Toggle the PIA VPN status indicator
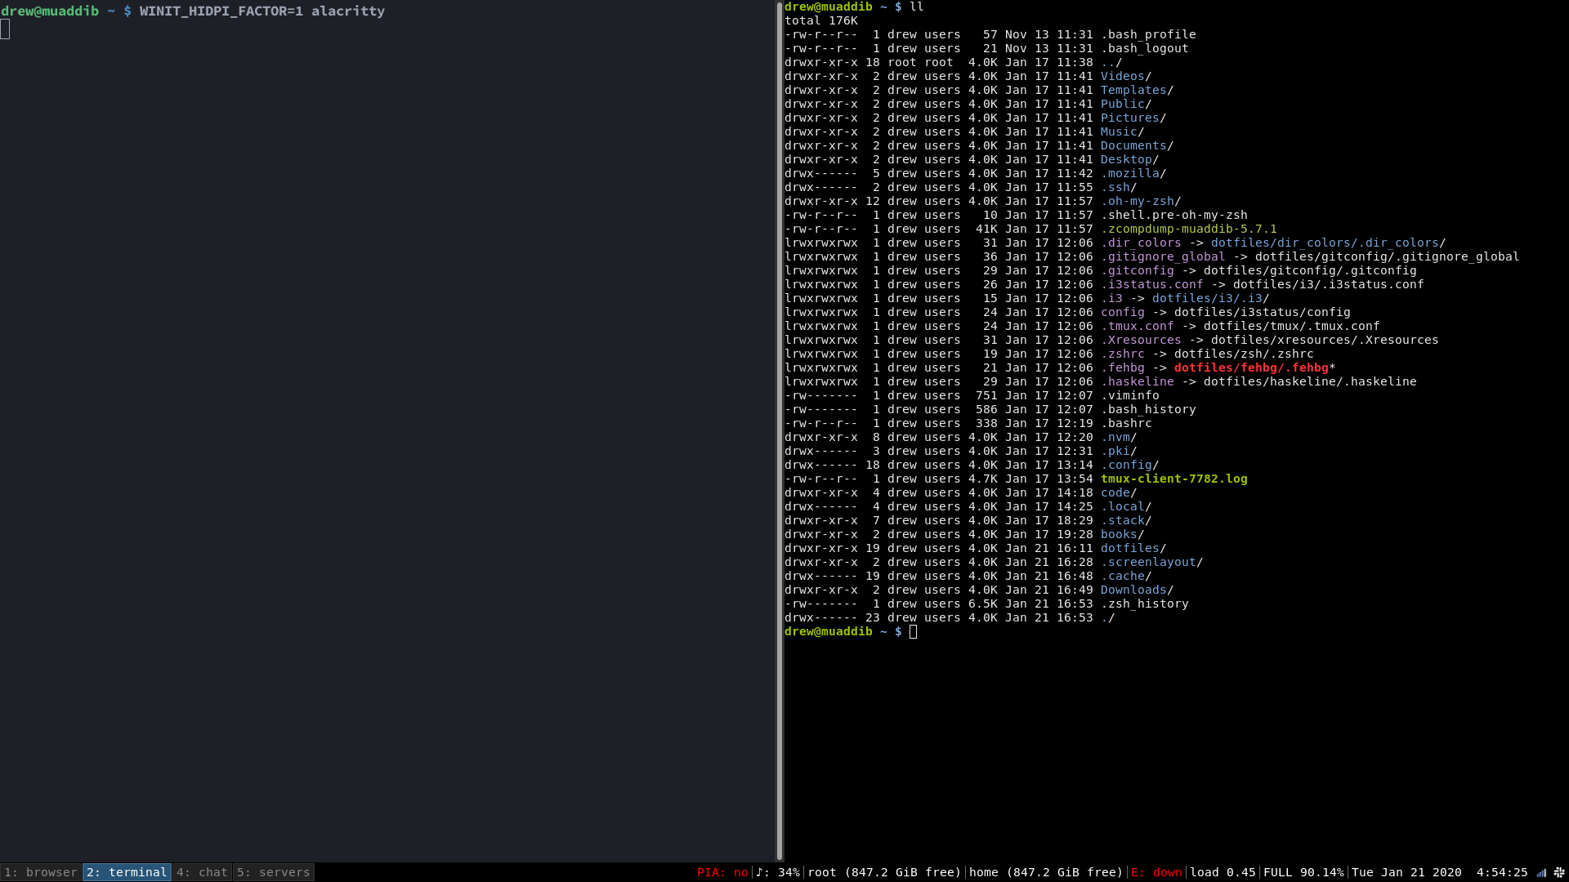The image size is (1569, 882). 722,872
